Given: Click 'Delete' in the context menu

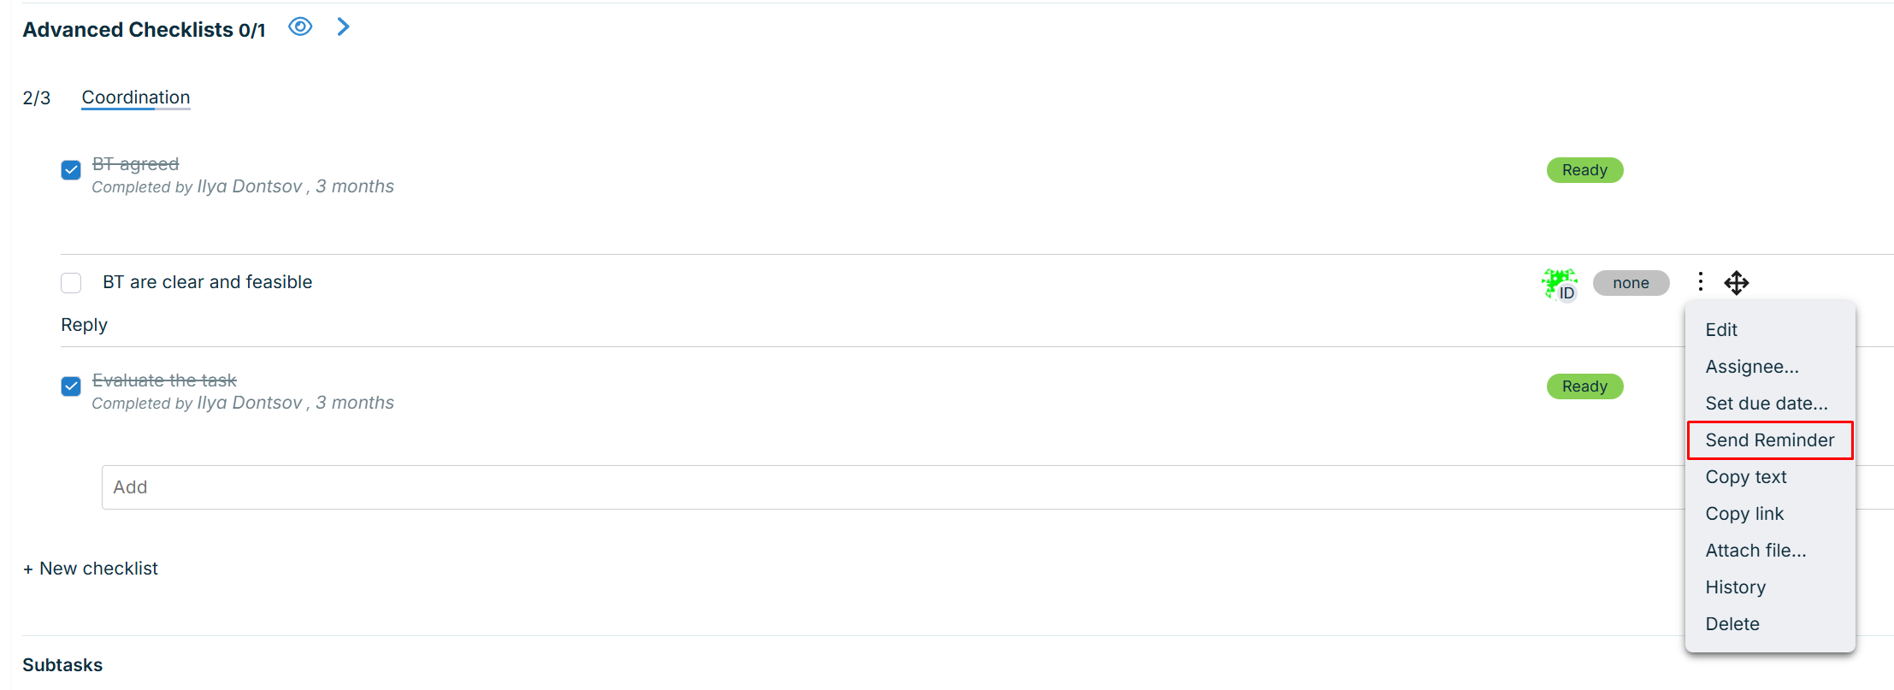Looking at the screenshot, I should coord(1732,624).
